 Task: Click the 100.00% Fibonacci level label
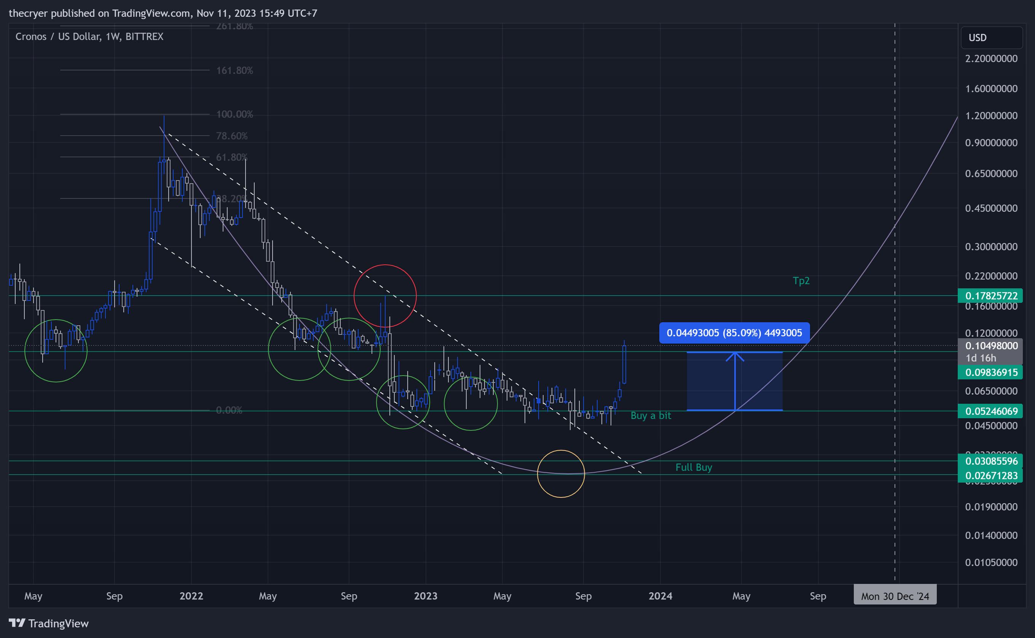tap(234, 114)
